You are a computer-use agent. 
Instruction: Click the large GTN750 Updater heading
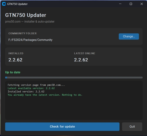pyautogui.click(x=26, y=15)
